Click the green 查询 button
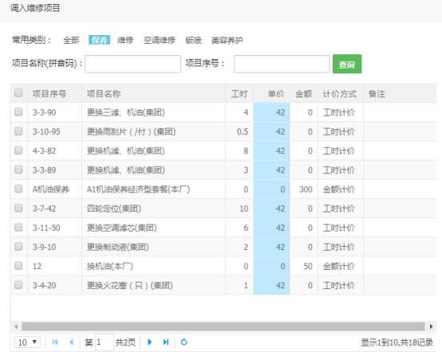 pos(347,64)
